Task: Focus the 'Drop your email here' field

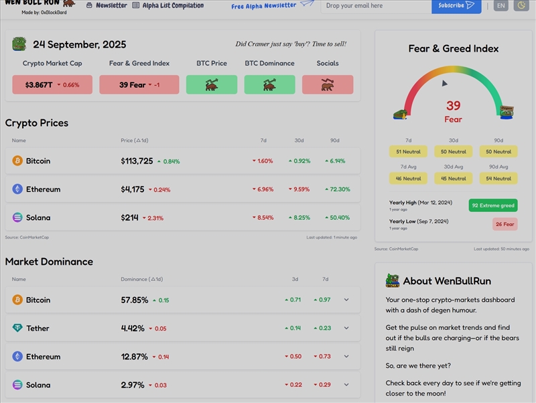Action: coord(376,6)
